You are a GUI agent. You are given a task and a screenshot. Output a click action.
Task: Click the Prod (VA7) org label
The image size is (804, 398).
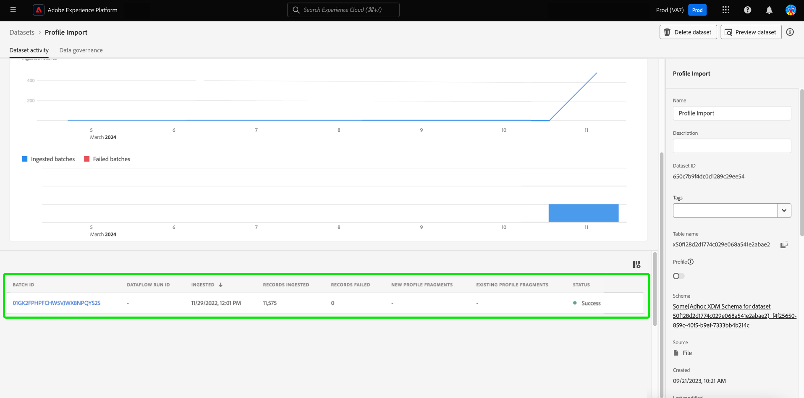coord(670,10)
